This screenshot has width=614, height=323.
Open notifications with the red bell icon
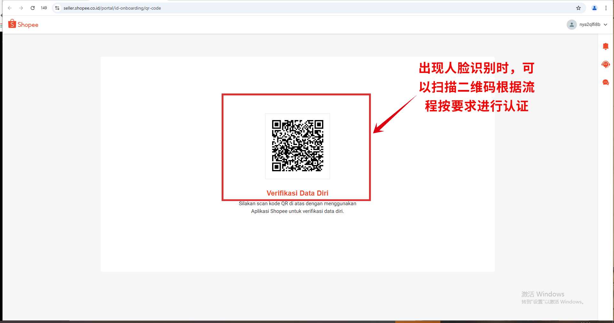[x=605, y=46]
